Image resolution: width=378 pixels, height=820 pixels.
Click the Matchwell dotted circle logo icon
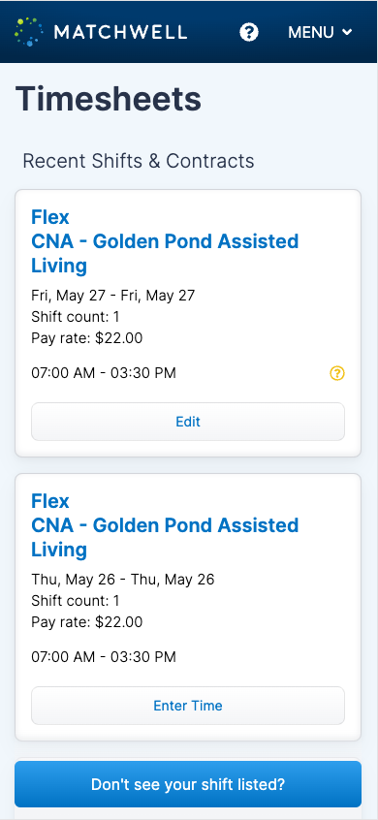[x=29, y=32]
